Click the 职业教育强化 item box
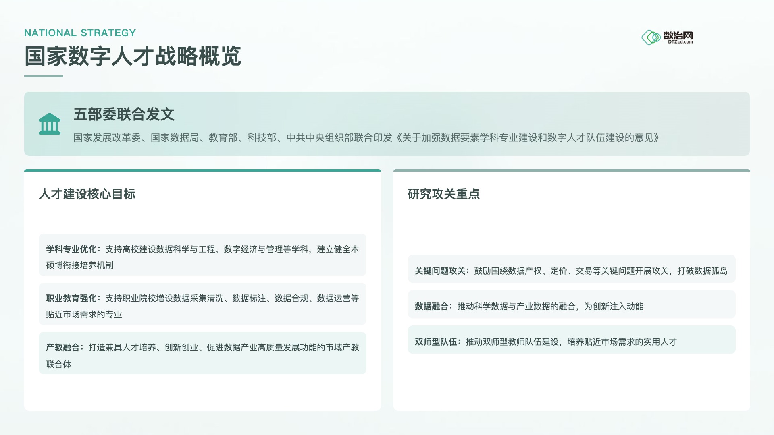The image size is (774, 435). (202, 304)
